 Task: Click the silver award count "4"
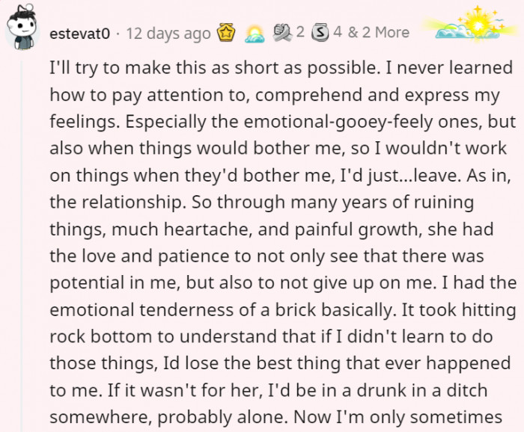pyautogui.click(x=338, y=32)
